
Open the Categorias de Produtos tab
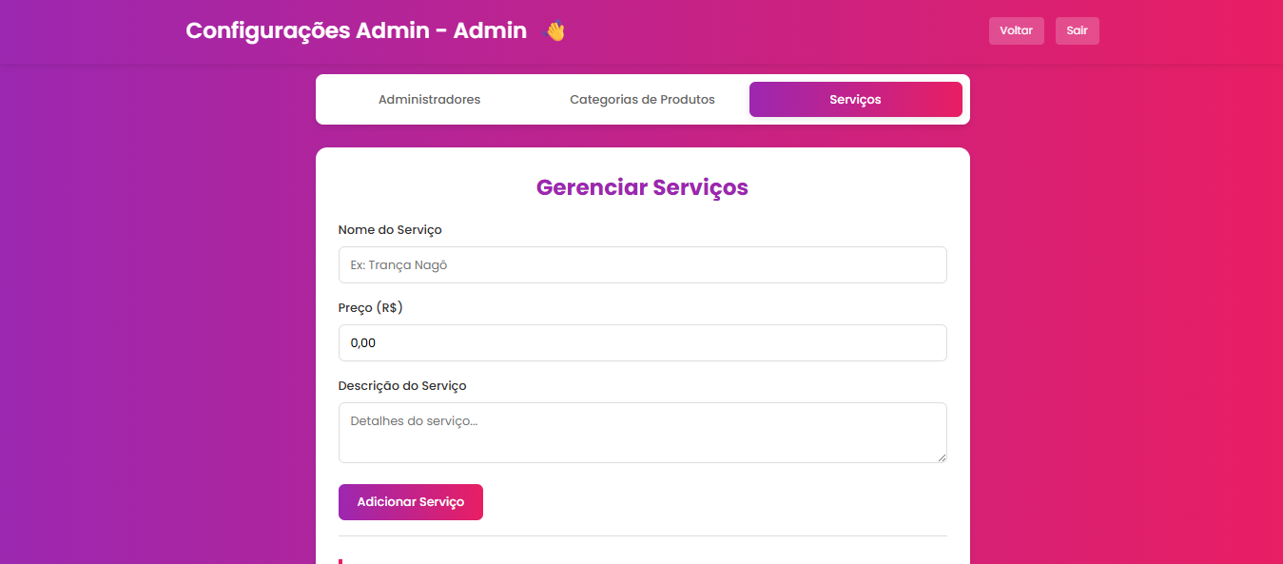coord(642,100)
